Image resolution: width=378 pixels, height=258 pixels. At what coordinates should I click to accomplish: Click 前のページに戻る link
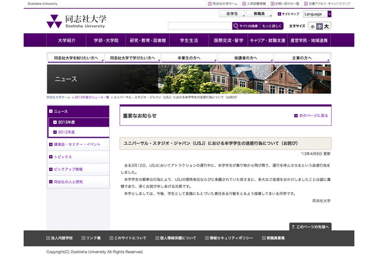pyautogui.click(x=314, y=116)
